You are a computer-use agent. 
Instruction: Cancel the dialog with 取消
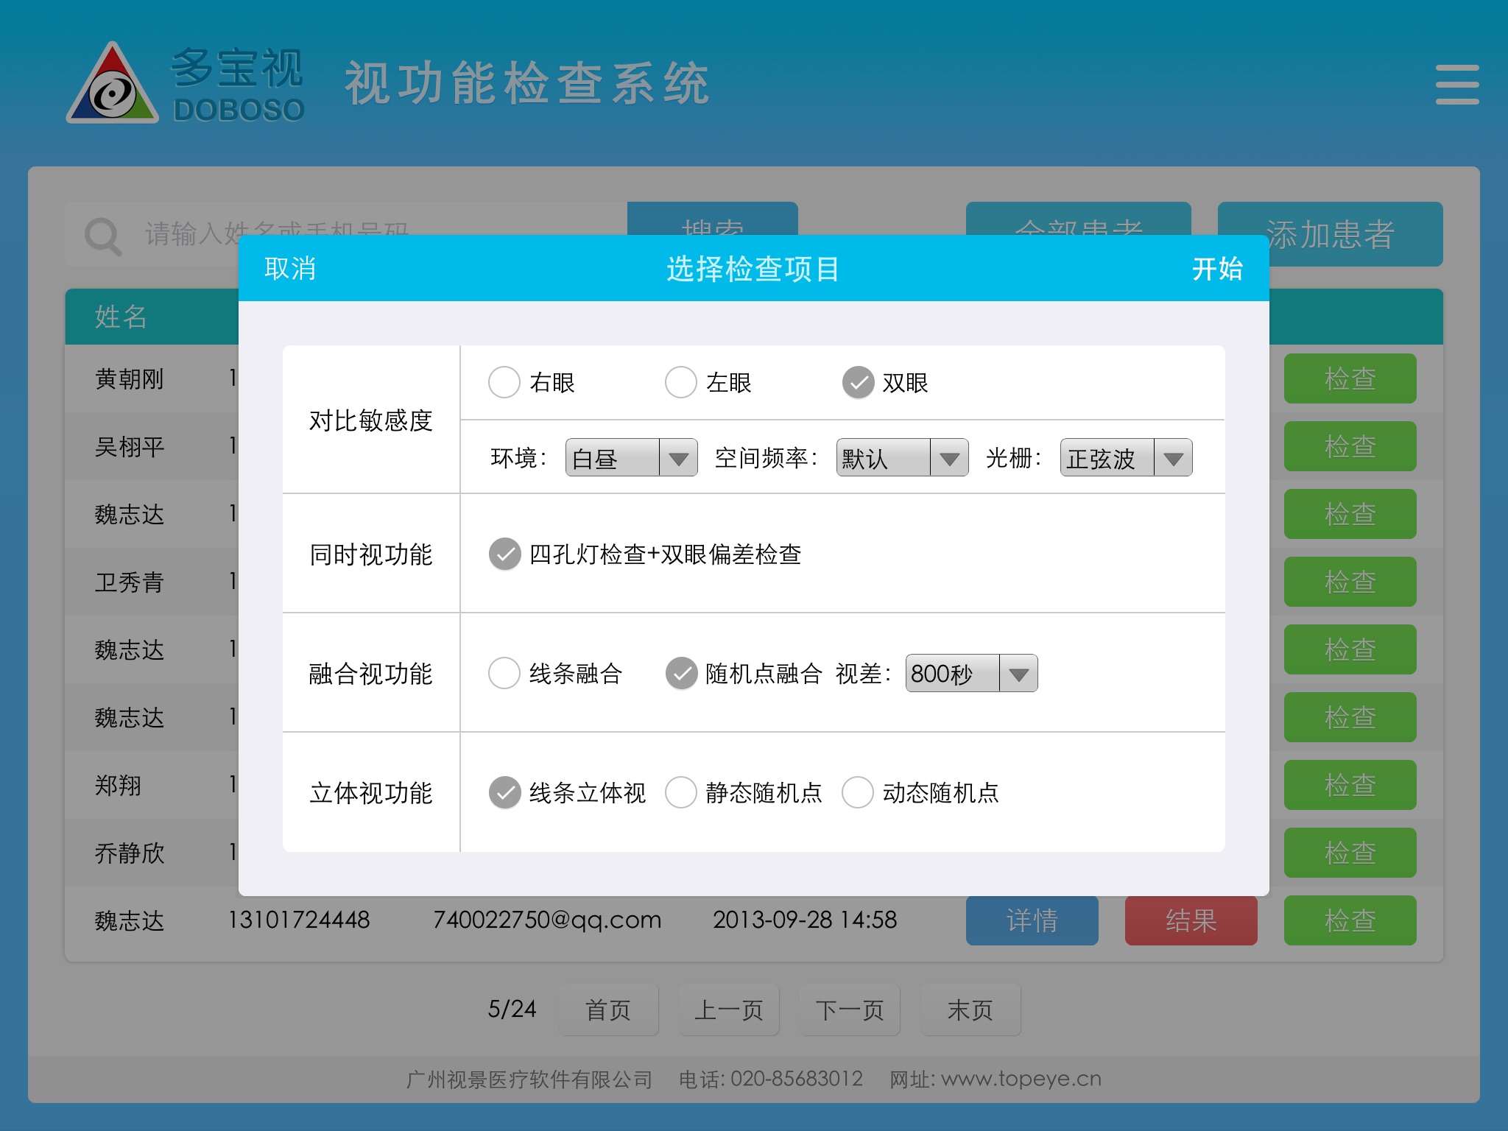290,269
